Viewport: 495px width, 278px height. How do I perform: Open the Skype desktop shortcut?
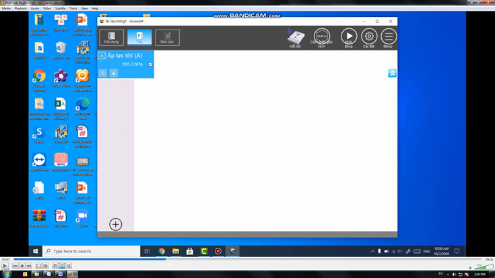(x=39, y=135)
